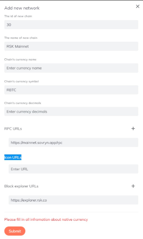The width and height of the screenshot is (143, 239).
Task: Add another RPC URL with plus icon
Action: (133, 129)
